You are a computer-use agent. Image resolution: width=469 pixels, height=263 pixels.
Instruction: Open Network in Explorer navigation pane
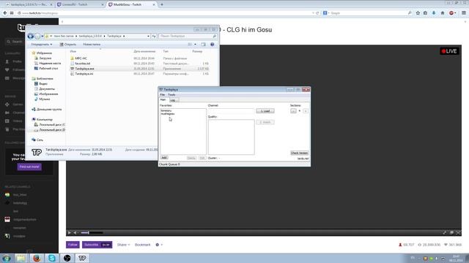(x=40, y=140)
